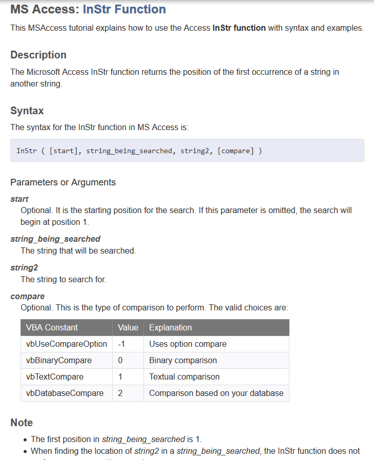
Task: Click the 'VBA Constant' table header
Action: [52, 327]
